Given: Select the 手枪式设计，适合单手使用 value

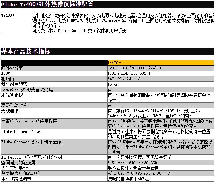Looking at the screenshot, I should tap(133, 168).
